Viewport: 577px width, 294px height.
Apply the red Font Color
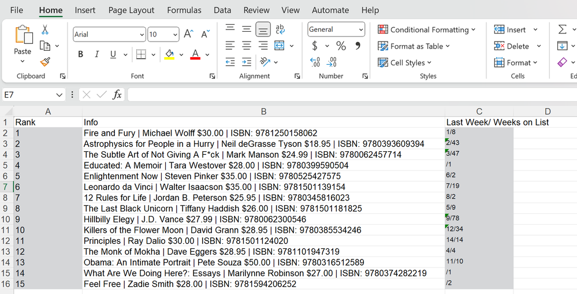pyautogui.click(x=195, y=54)
